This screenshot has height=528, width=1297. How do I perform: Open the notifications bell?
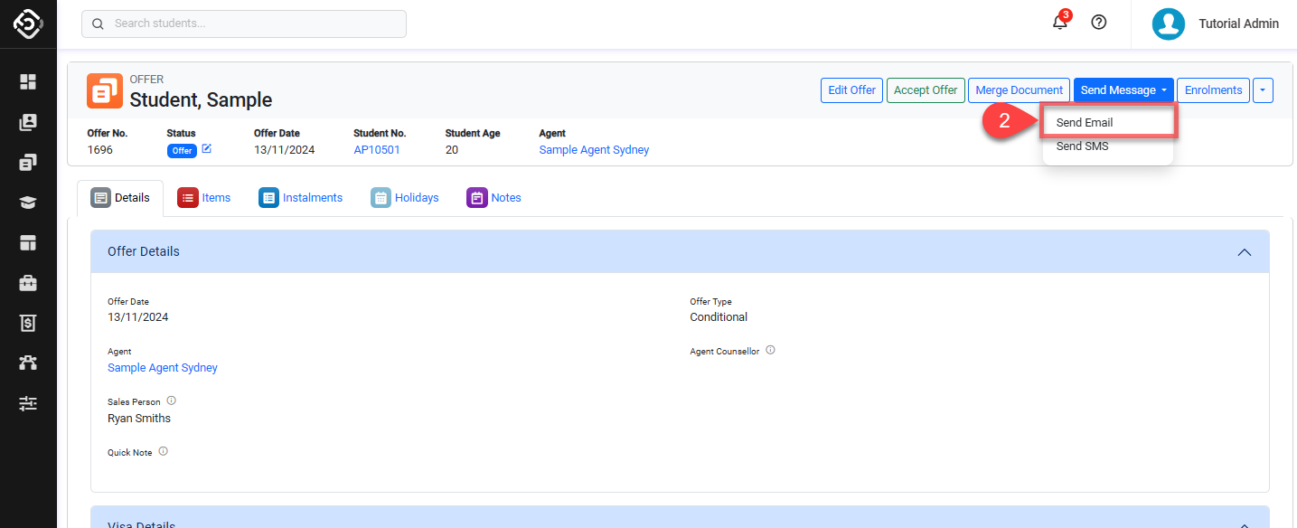(1060, 23)
